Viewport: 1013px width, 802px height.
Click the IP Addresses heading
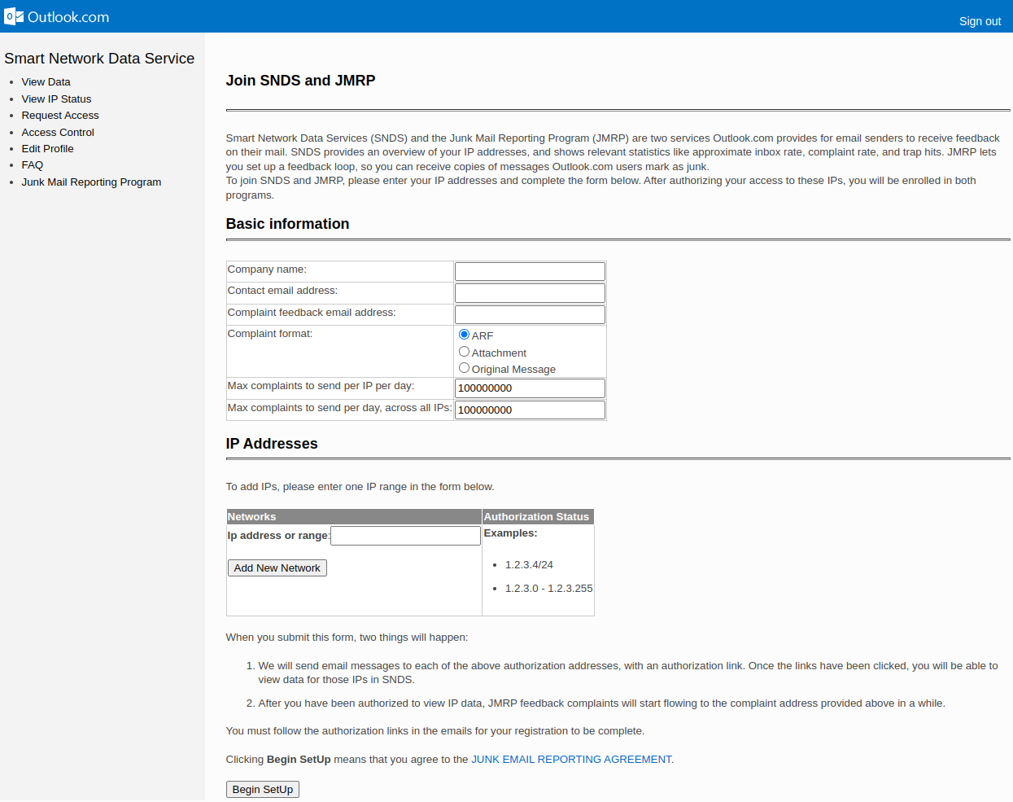272,444
